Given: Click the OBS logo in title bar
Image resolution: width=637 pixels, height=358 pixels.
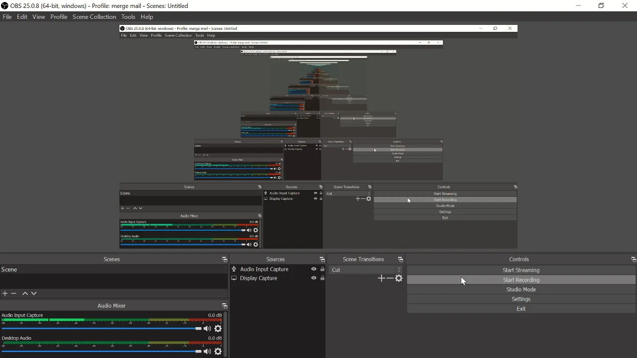Looking at the screenshot, I should pos(4,6).
